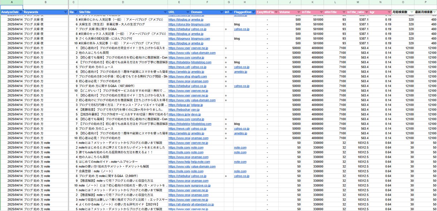The height and width of the screenshot is (211, 437).
Task: Select cell 'ブログで月5万円稼ぐ方法' title
Action: point(123,105)
